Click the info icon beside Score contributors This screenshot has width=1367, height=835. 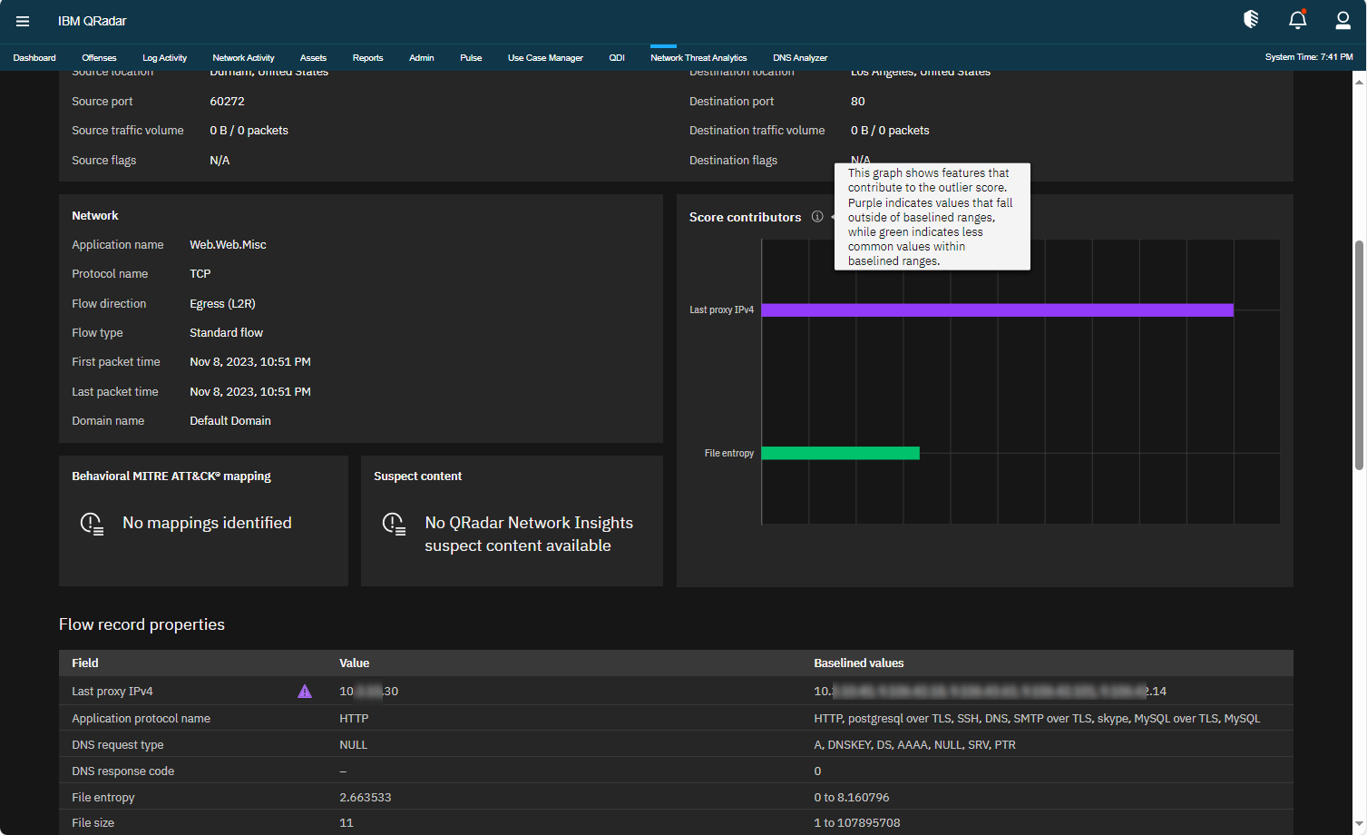click(x=817, y=217)
